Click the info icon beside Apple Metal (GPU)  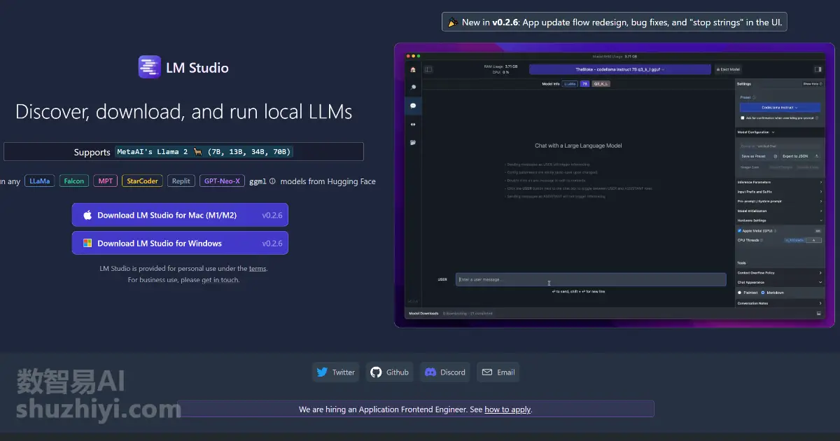775,230
